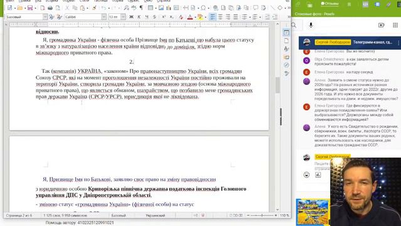Apply superscript formatting
The image size is (401, 226).
pos(164,17)
